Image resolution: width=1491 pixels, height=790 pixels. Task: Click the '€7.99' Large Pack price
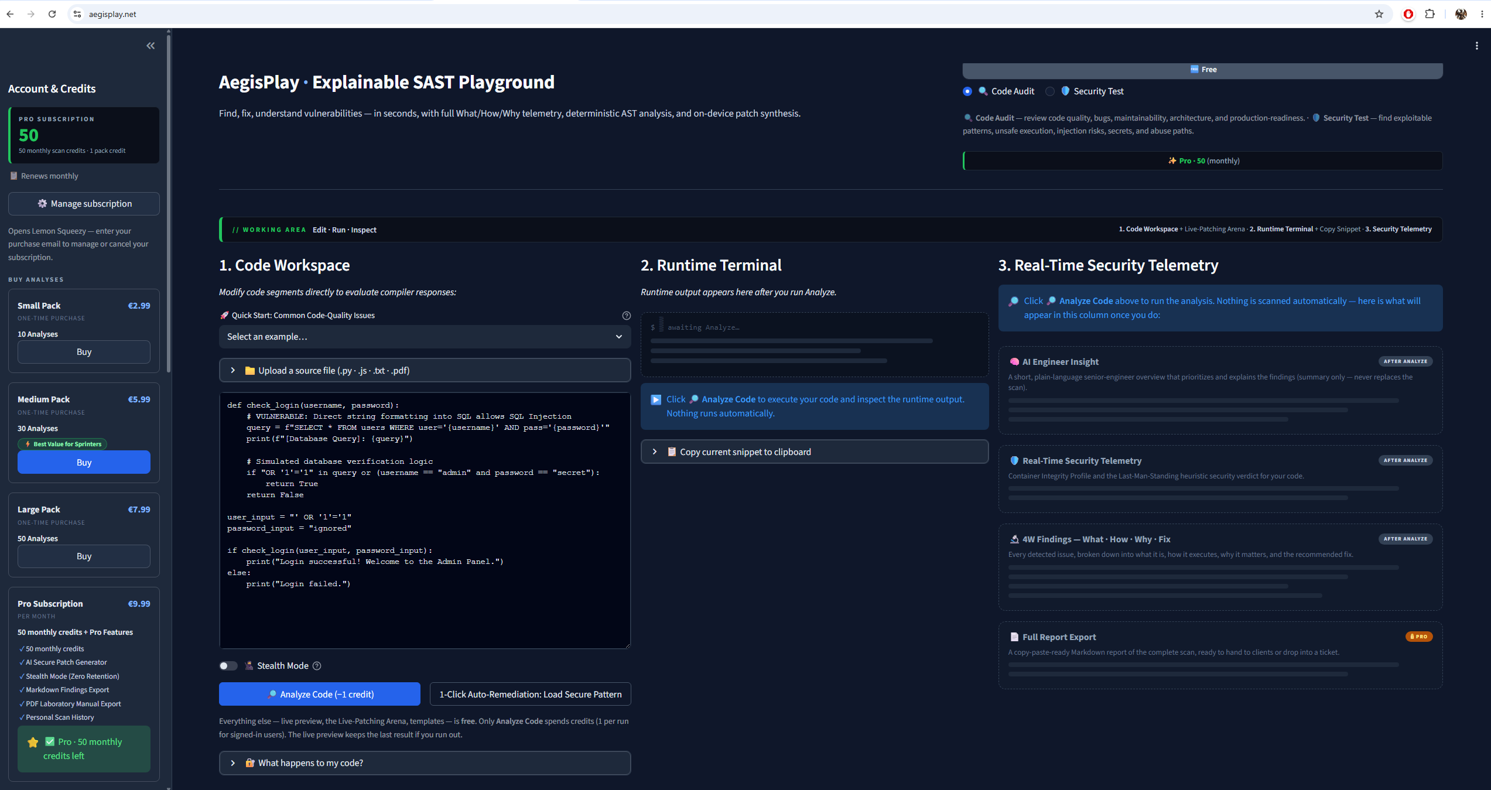click(139, 509)
